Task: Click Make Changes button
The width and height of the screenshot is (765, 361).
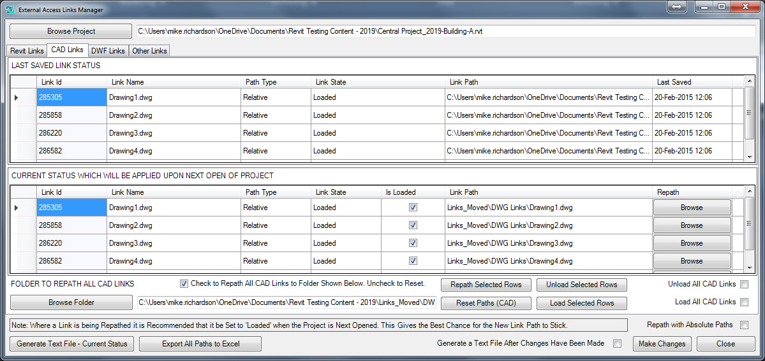Action: click(662, 343)
